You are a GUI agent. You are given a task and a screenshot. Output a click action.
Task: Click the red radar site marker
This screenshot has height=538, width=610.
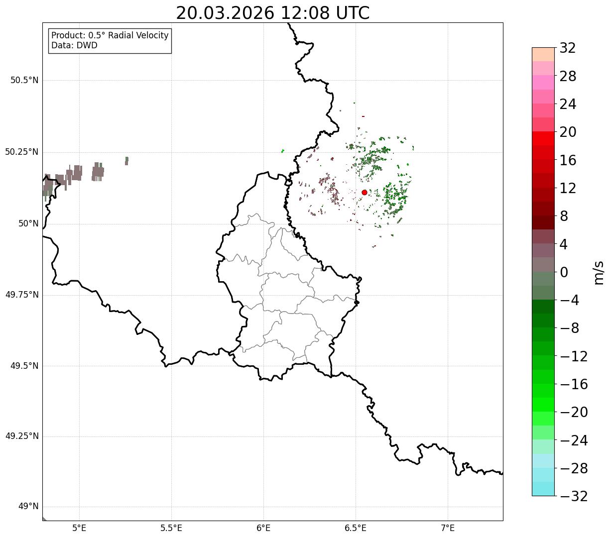point(365,193)
